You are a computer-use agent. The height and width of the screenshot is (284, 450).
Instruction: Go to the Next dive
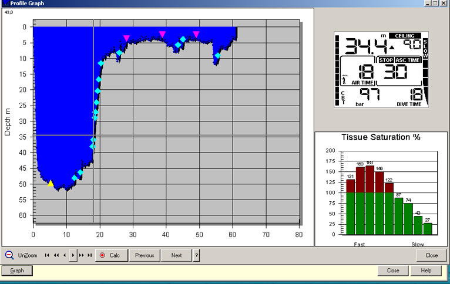pos(176,255)
